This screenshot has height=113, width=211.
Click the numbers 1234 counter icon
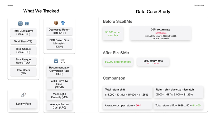tap(20, 23)
